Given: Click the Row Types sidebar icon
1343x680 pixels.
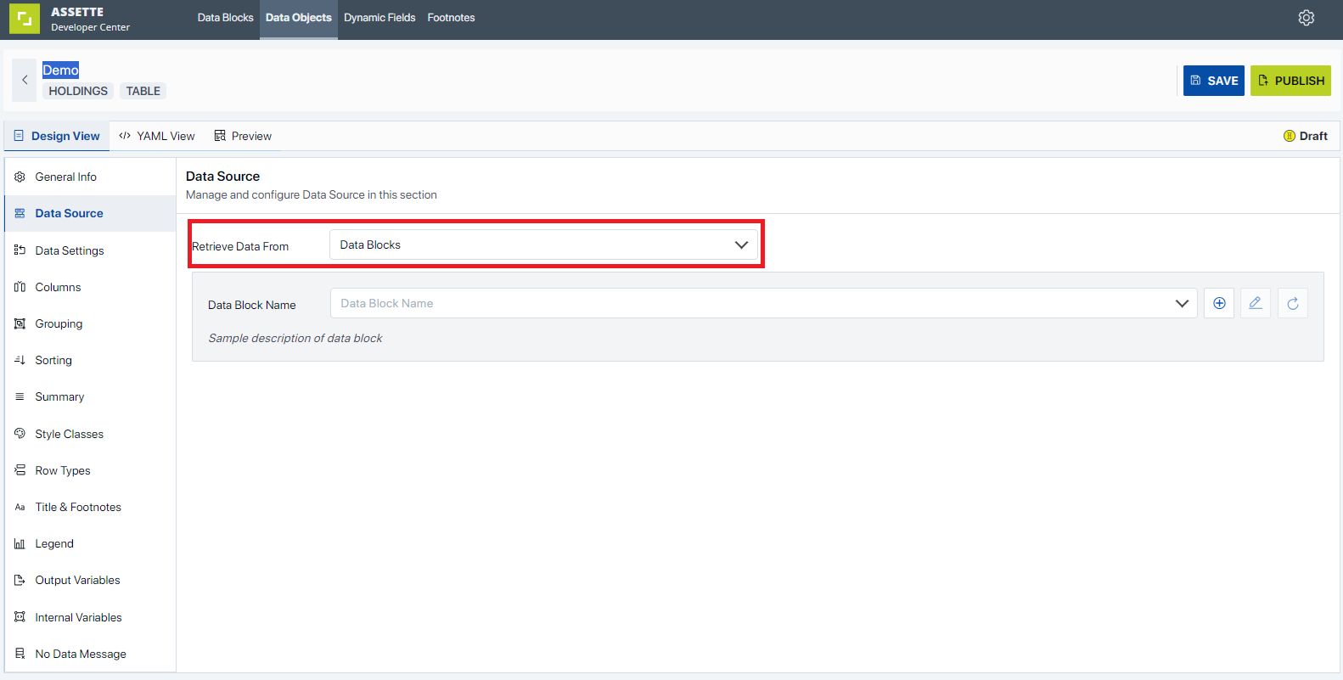Looking at the screenshot, I should coord(20,470).
